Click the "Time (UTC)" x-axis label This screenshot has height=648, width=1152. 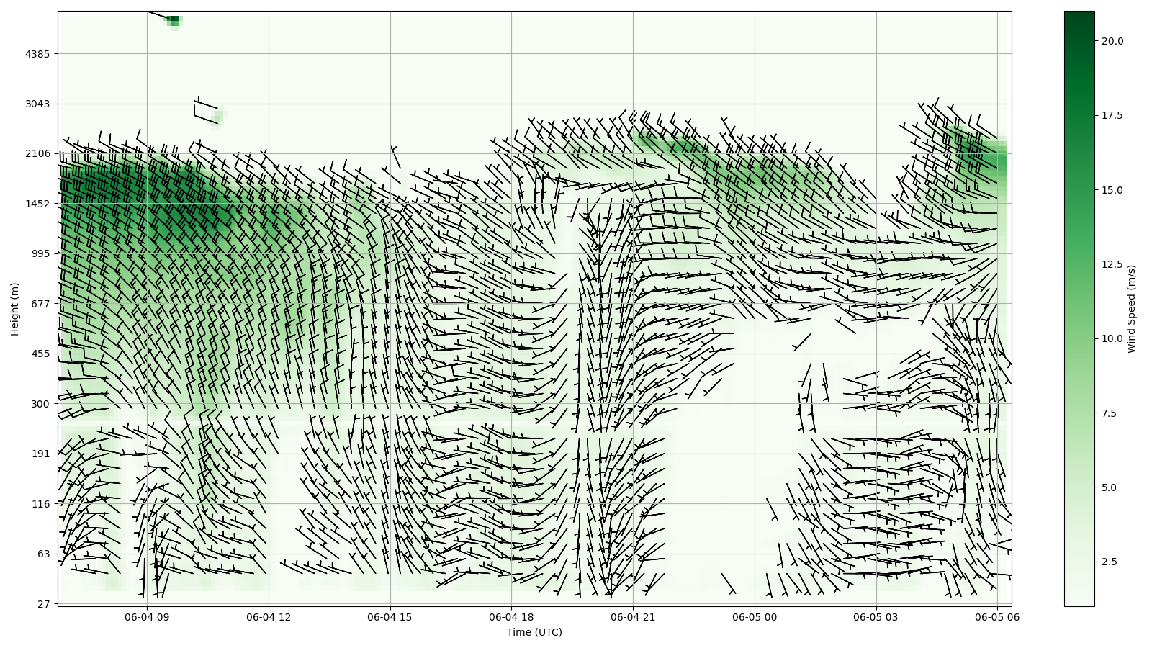(x=534, y=632)
